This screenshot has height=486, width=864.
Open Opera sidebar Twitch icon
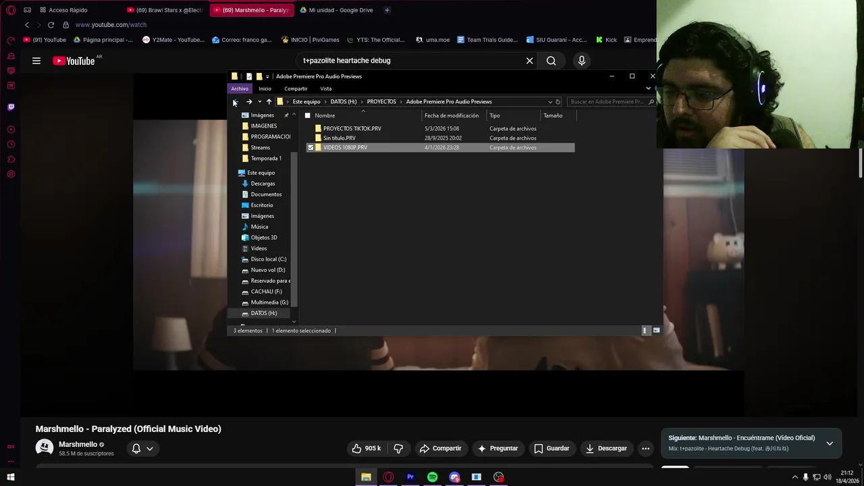click(x=11, y=107)
